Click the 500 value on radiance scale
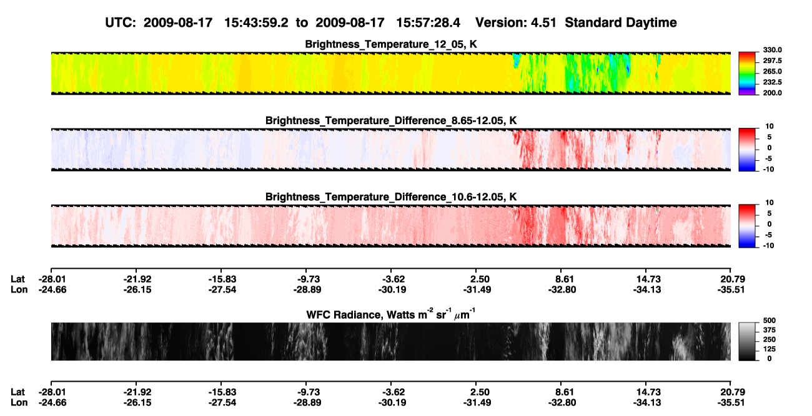Image resolution: width=812 pixels, height=416 pixels. click(x=768, y=321)
